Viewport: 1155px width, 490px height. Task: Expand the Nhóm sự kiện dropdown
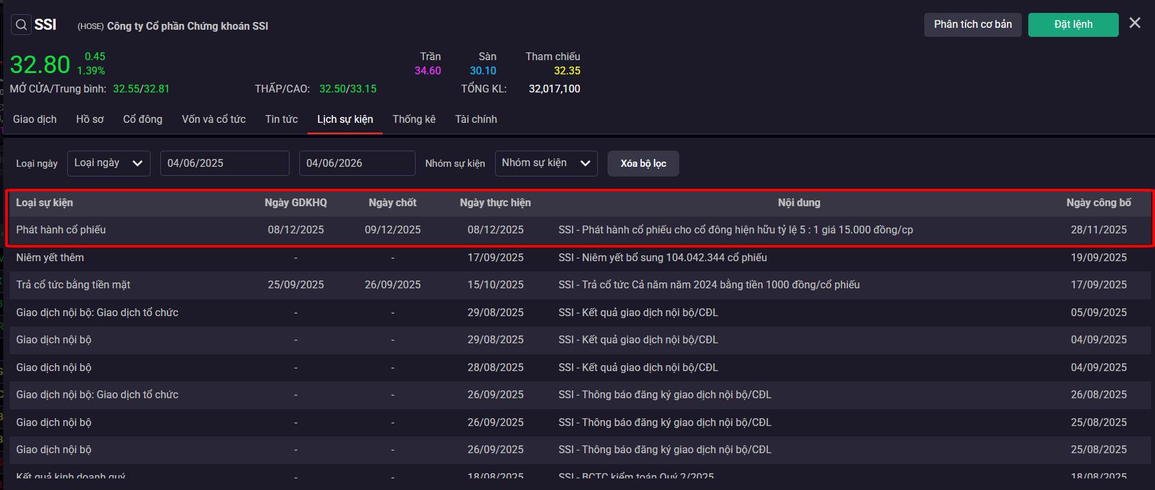click(546, 163)
